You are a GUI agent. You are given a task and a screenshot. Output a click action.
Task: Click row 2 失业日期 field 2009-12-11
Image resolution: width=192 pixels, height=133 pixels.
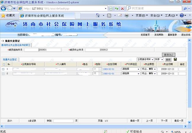[x=167, y=73]
